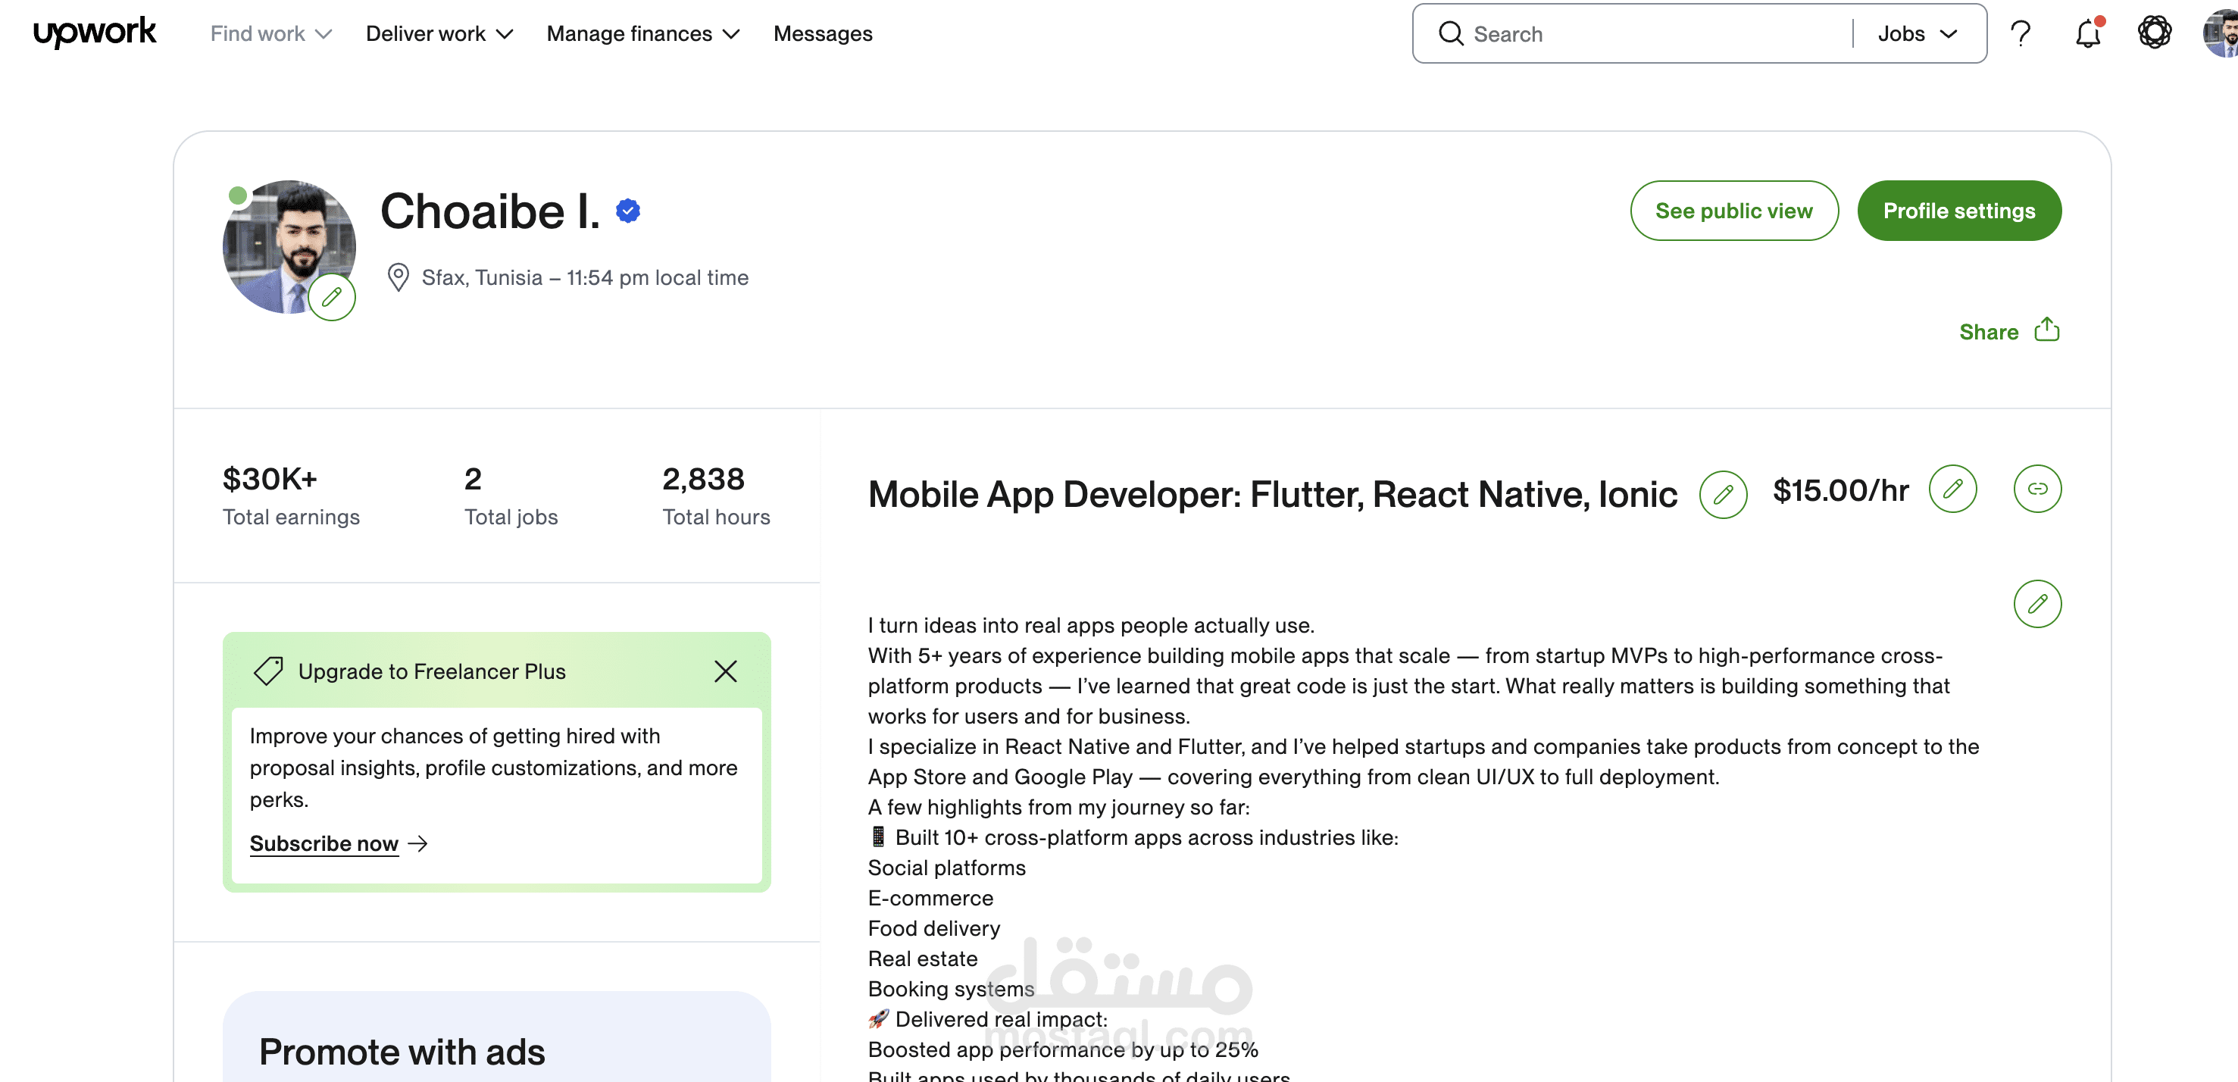Image resolution: width=2238 pixels, height=1082 pixels.
Task: Share the profile
Action: pos(2008,331)
